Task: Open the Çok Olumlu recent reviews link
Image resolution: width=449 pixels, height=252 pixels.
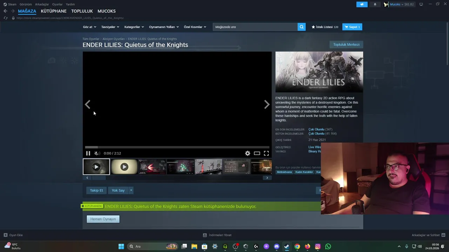Action: pyautogui.click(x=316, y=129)
